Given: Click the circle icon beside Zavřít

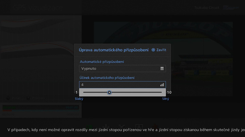Looking at the screenshot, I should pos(153,50).
